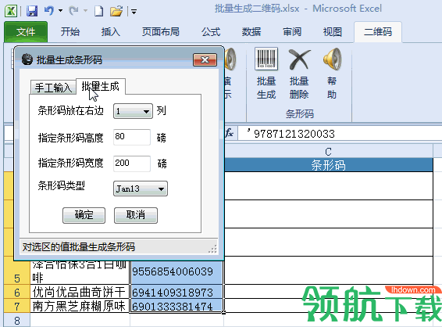The image size is (442, 327).
Task: Open the 条形码类型 Jan13 dropdown
Action: pos(141,189)
